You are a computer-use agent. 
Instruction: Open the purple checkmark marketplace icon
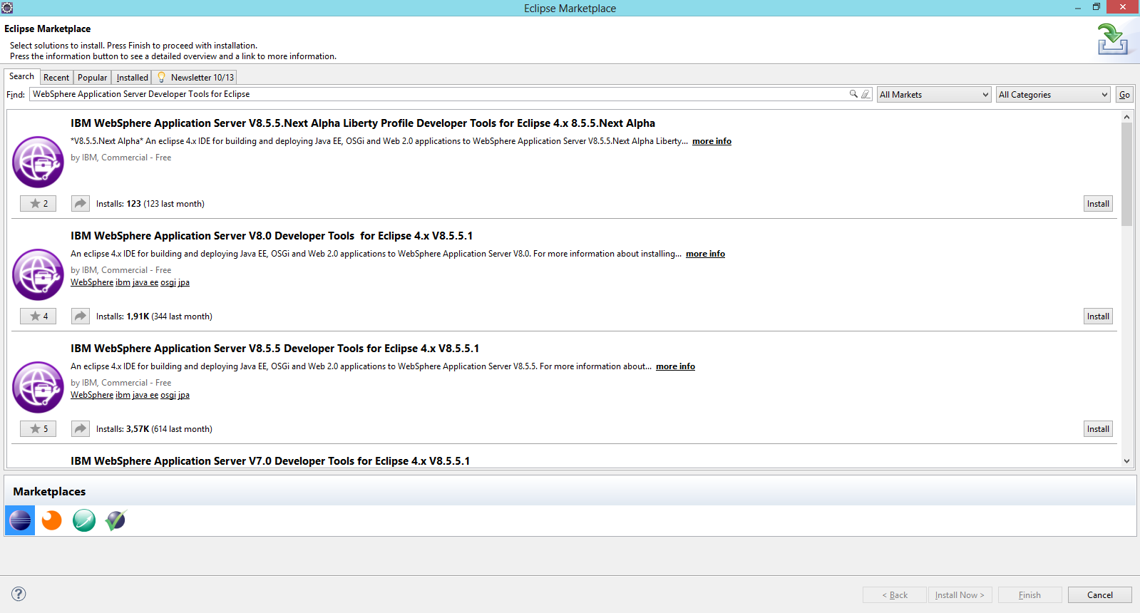click(115, 520)
